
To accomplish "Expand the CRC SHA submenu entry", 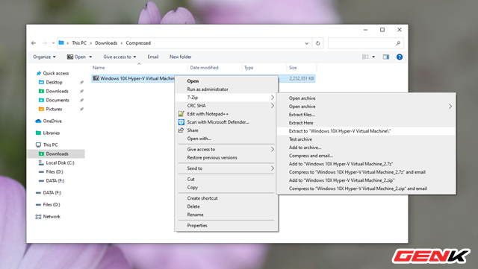I will [x=226, y=106].
